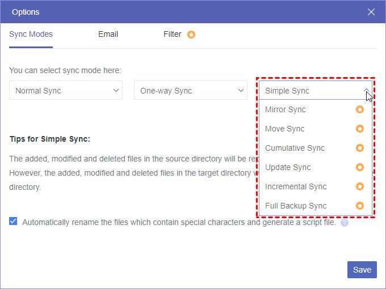Click the 'You can select sync mode here:' label
The height and width of the screenshot is (289, 386).
click(65, 70)
